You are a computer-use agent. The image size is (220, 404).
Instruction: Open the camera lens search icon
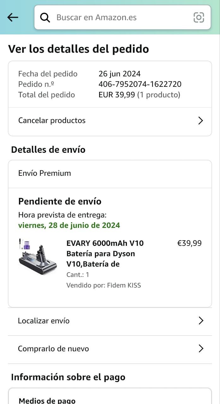[199, 17]
